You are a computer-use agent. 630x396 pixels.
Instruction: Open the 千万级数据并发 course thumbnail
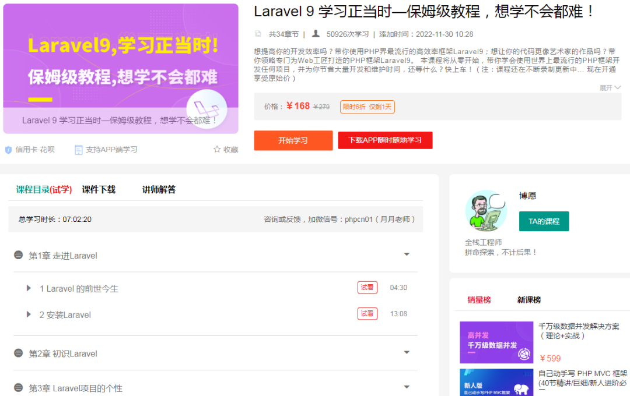tap(496, 342)
